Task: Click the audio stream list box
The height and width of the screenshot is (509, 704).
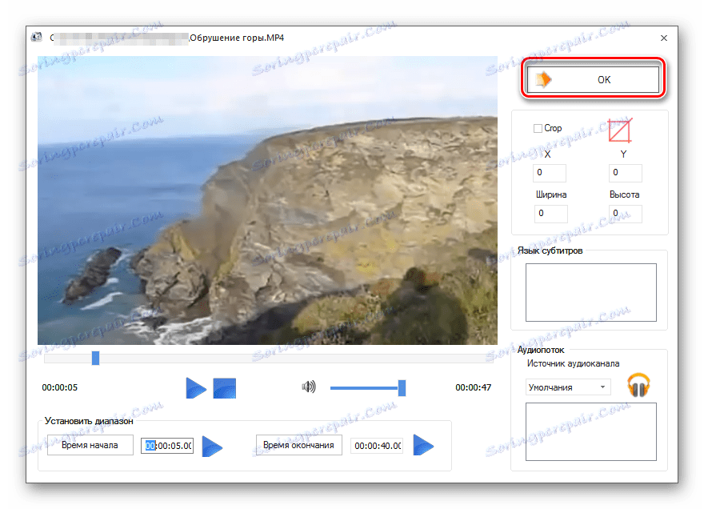Action: (x=591, y=431)
